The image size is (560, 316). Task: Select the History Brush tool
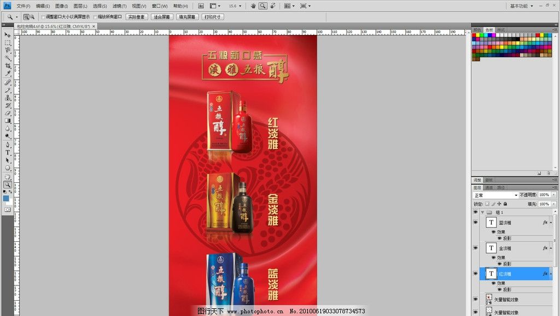(8, 106)
